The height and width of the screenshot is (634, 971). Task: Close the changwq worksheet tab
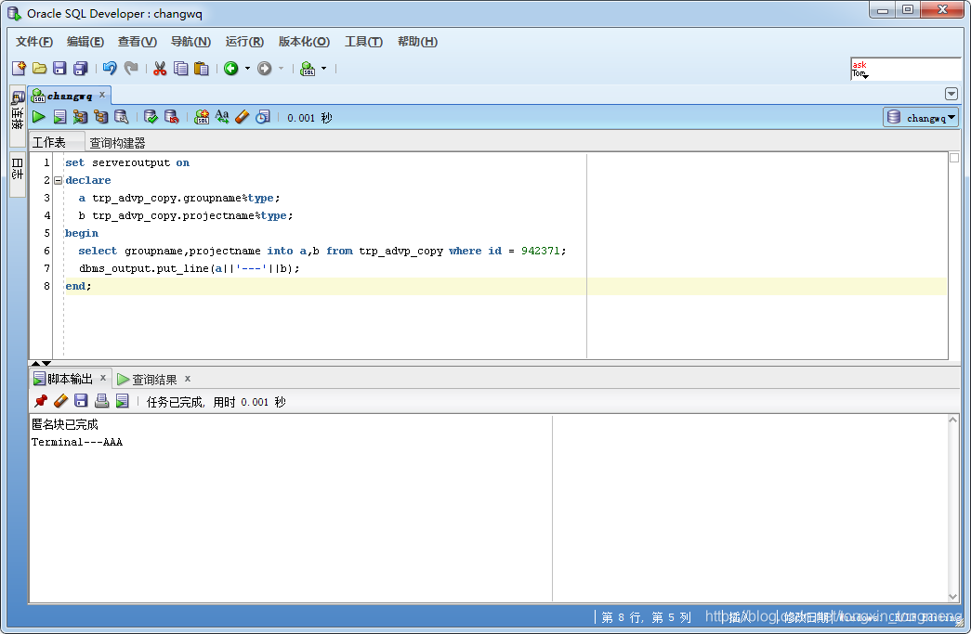coord(102,95)
